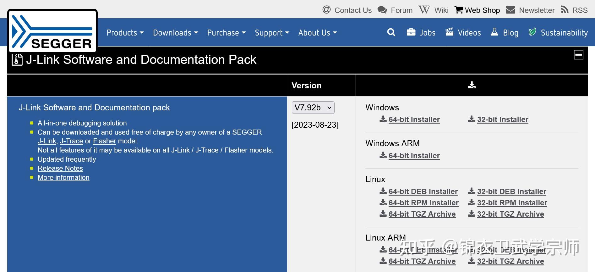
Task: Click download icon for Linux 64-bit DEB Installer
Action: tap(383, 191)
